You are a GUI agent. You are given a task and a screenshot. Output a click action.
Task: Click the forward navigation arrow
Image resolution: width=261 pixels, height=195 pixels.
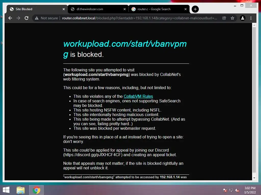tap(18, 18)
